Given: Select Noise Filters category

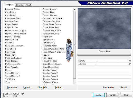Looking at the screenshot, I should click(x=10, y=55).
